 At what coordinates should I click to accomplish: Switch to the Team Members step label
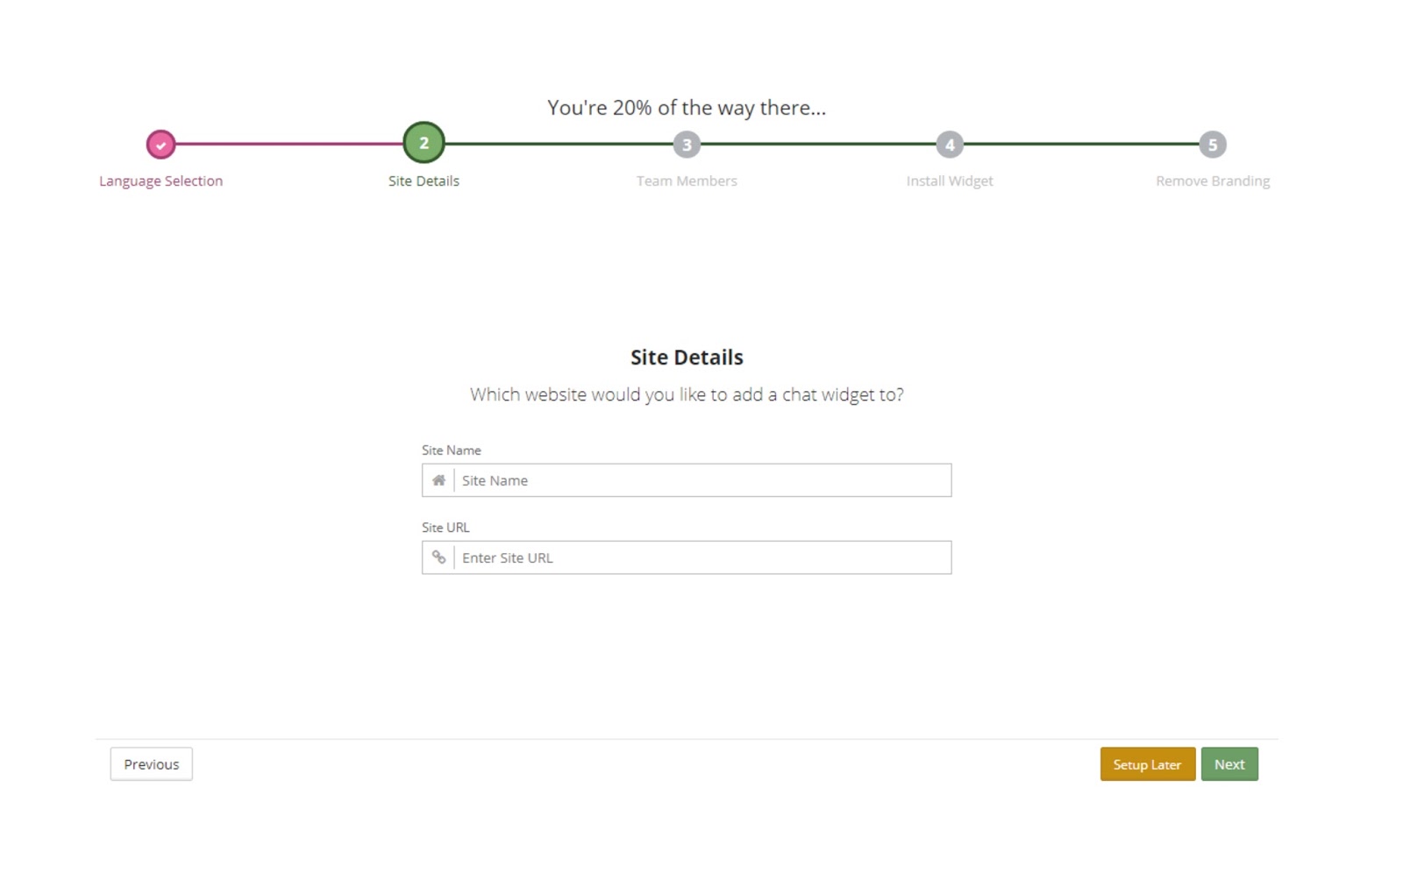tap(687, 181)
